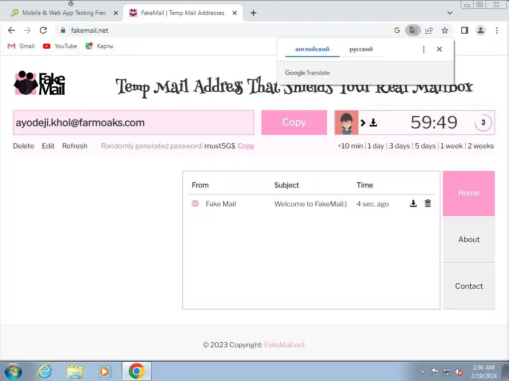Open YouTube bookmark
The height and width of the screenshot is (381, 509).
[60, 46]
